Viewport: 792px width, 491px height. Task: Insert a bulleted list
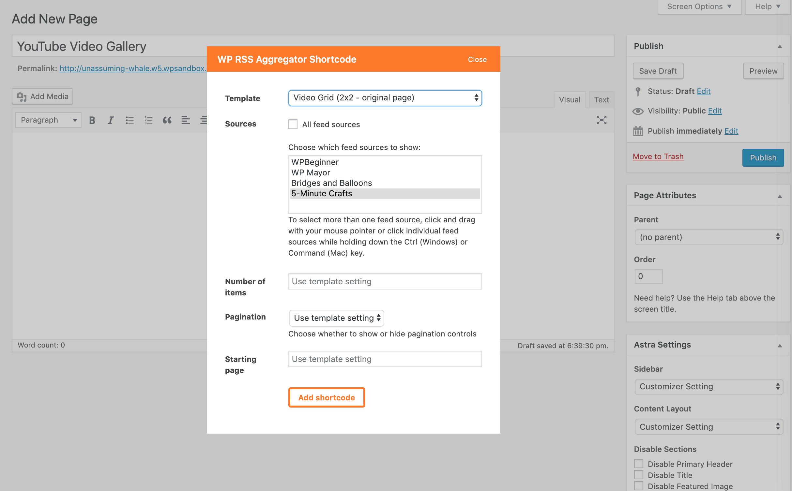[129, 120]
